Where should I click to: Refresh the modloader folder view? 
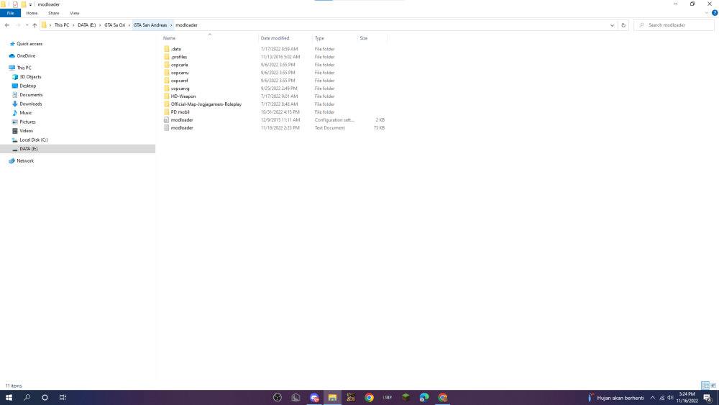(x=623, y=25)
